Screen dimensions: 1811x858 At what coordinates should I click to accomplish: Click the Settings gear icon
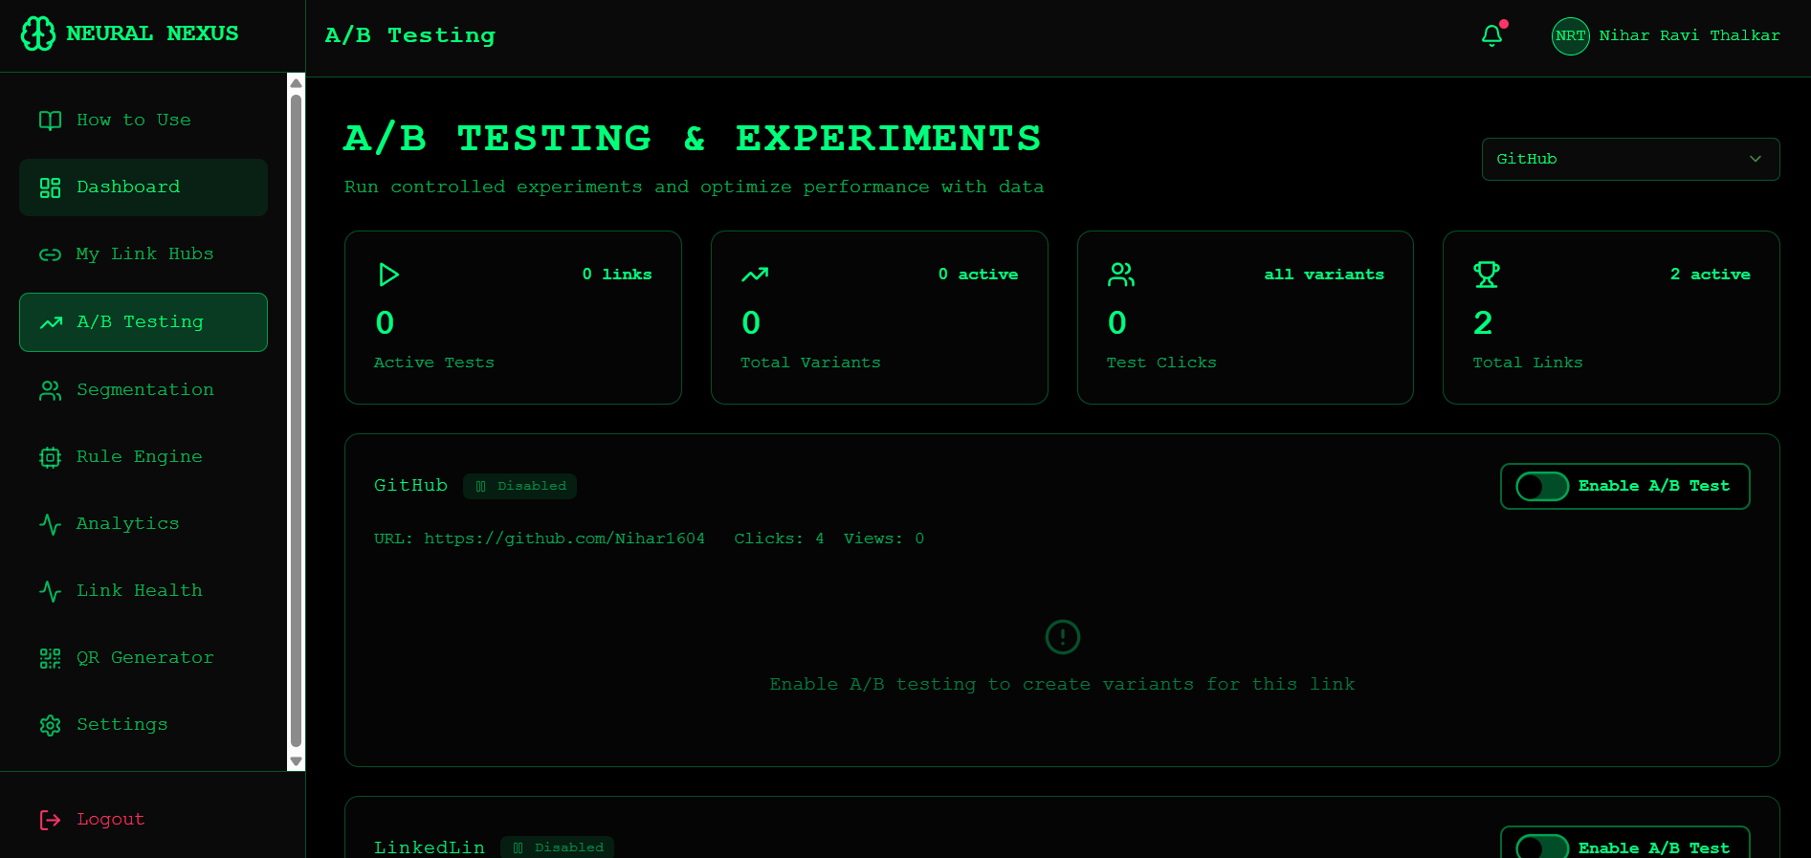coord(50,725)
